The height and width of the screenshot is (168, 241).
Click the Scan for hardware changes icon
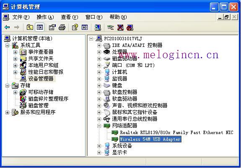98,28
